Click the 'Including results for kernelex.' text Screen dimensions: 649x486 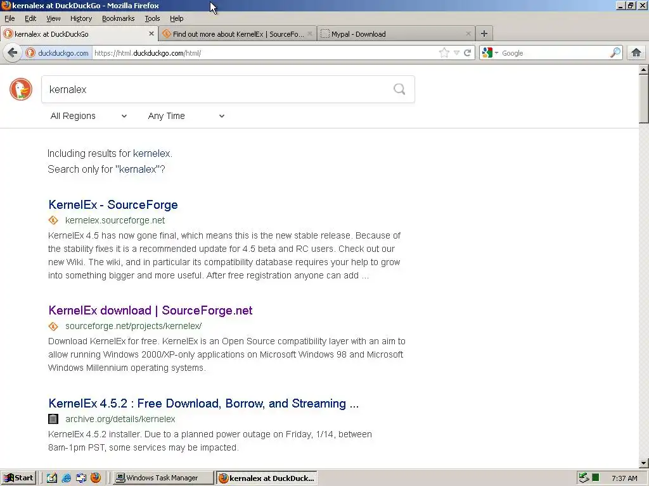(110, 153)
